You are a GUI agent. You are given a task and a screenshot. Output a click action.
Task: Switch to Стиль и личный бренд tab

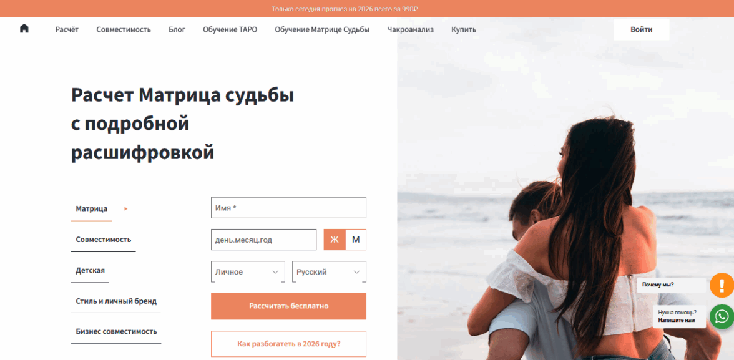tap(116, 301)
